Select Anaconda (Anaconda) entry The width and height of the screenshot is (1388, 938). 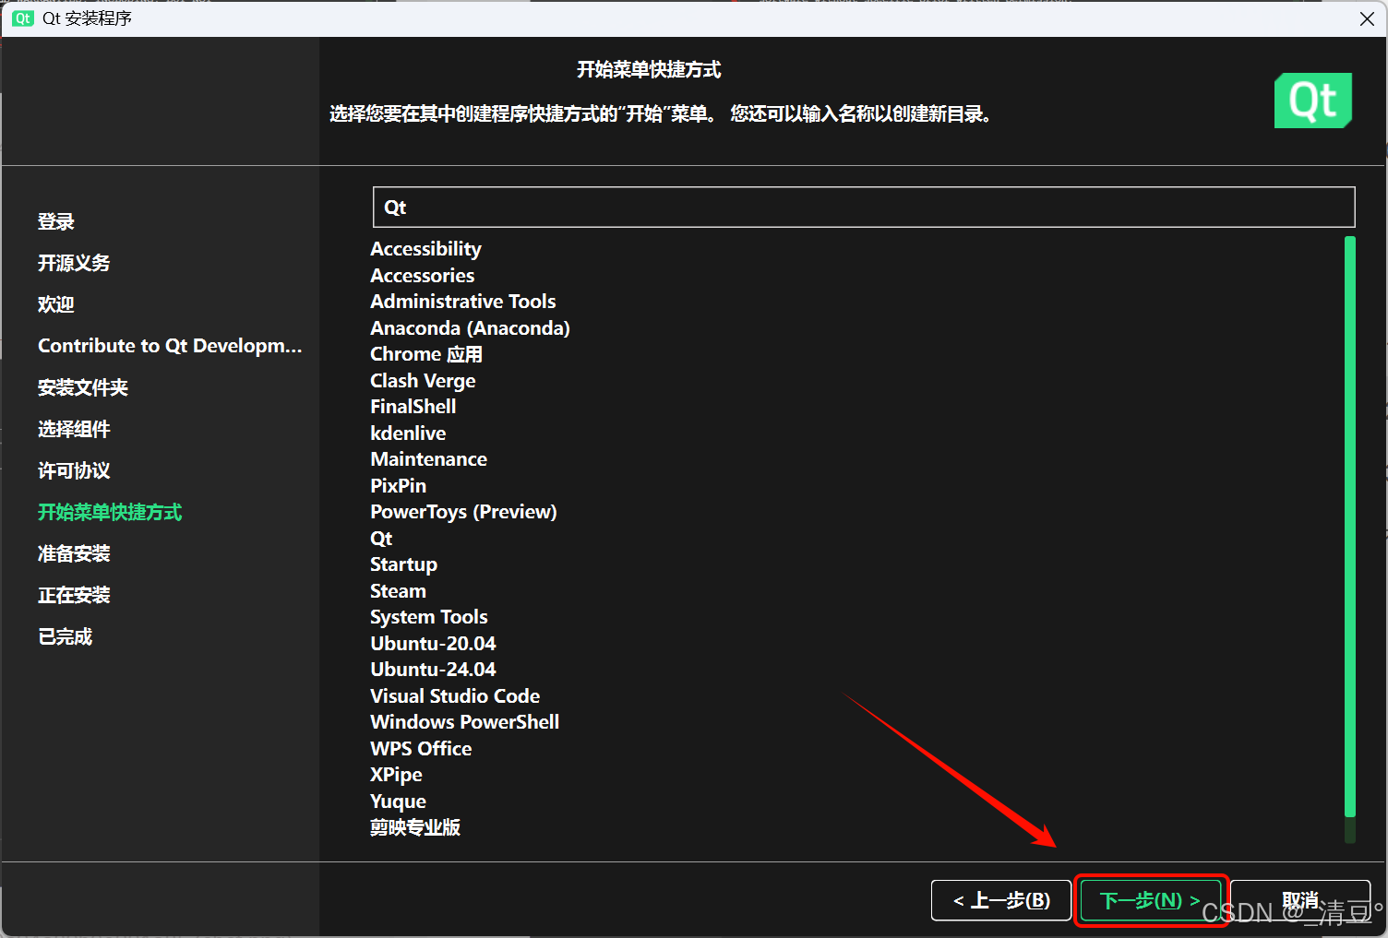click(x=470, y=328)
